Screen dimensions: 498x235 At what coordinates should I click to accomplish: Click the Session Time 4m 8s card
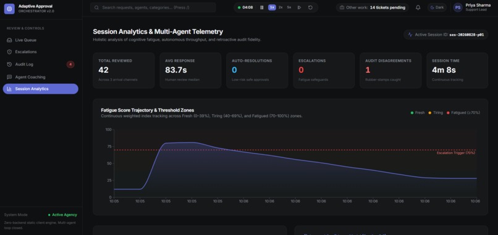click(457, 70)
